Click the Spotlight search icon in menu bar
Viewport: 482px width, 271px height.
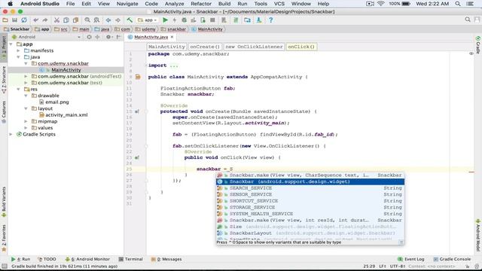tap(458, 4)
